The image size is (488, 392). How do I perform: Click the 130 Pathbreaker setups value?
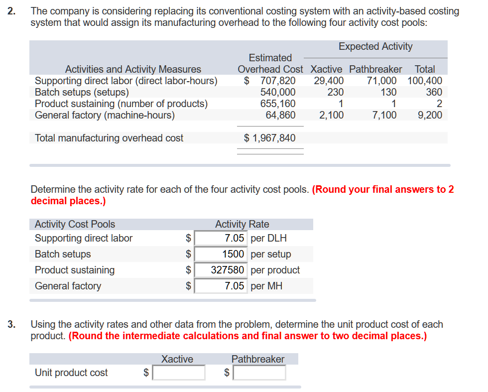[x=388, y=92]
